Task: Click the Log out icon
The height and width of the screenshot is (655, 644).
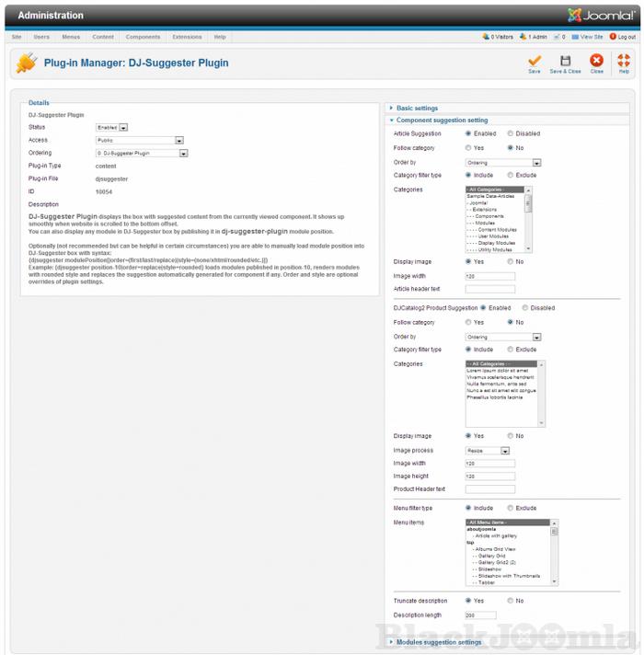Action: pyautogui.click(x=613, y=37)
